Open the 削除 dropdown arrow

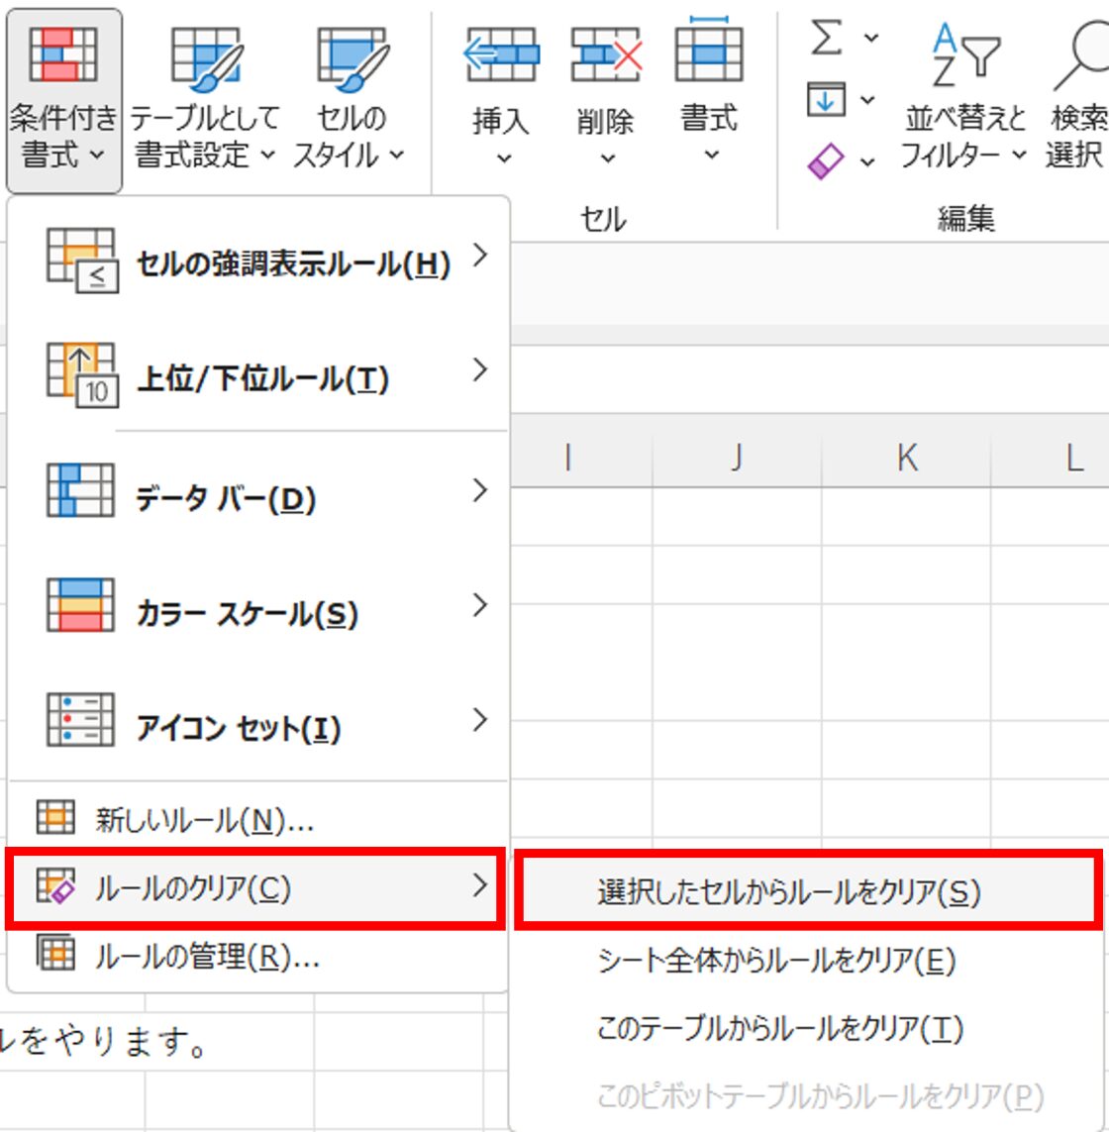(x=608, y=158)
